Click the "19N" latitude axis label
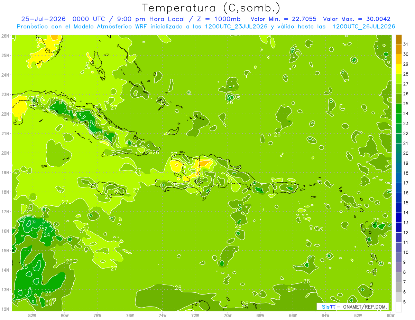Screen dimensions: 415x320 tap(5, 172)
